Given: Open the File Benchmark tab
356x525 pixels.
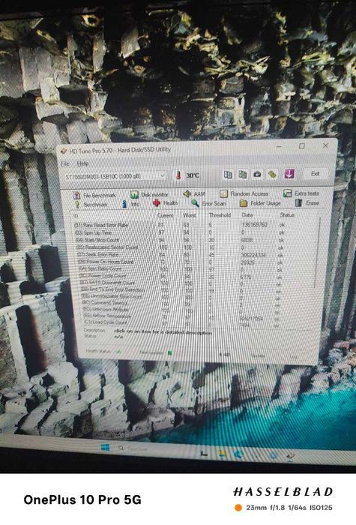Looking at the screenshot, I should click(x=94, y=195).
